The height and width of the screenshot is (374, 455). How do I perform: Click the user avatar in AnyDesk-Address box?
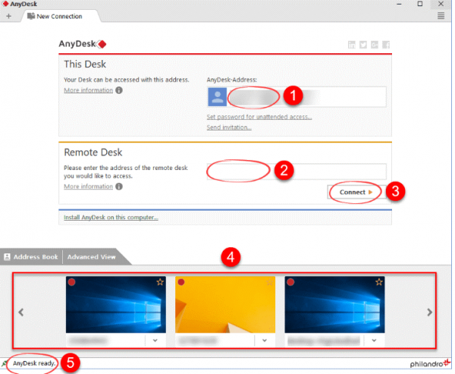pyautogui.click(x=218, y=97)
